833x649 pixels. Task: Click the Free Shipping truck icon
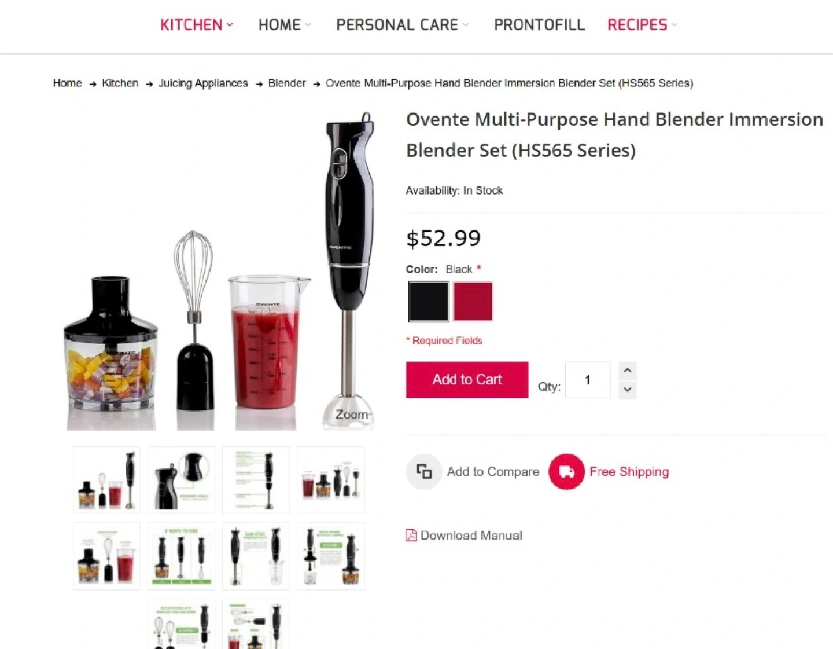[567, 472]
